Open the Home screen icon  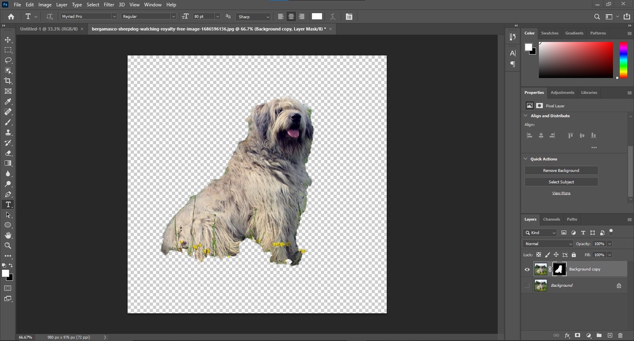click(x=11, y=16)
